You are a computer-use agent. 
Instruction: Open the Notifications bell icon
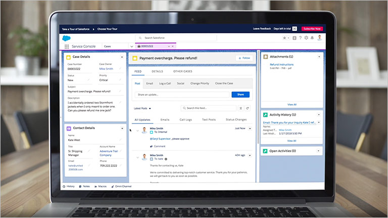(x=312, y=38)
